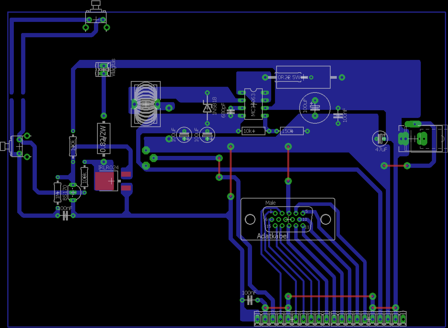Click left mounting hole of D-sub connector
Image resolution: width=448 pixels, height=328 pixels.
point(250,219)
